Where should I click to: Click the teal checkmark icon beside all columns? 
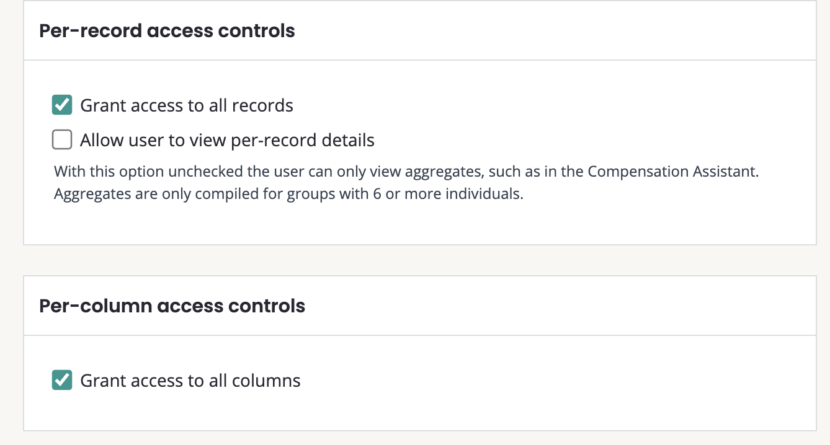tap(62, 380)
